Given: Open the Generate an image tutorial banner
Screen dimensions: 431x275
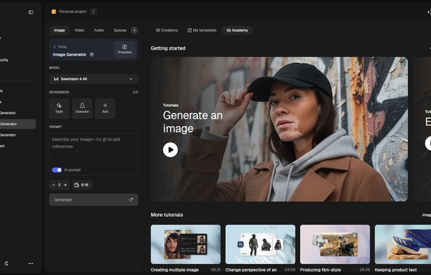Looking at the screenshot, I should 279,129.
